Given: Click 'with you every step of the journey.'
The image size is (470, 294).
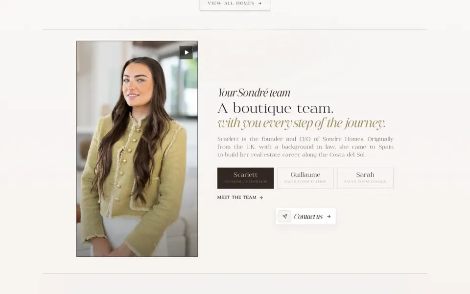Looking at the screenshot, I should point(301,123).
